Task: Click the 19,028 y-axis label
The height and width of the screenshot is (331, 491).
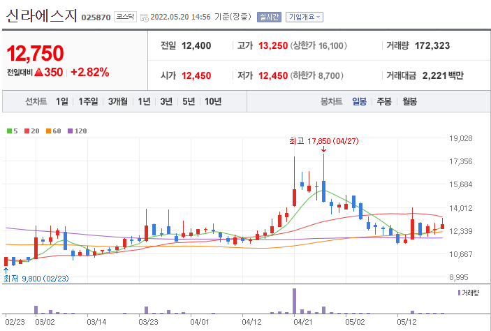Action: pyautogui.click(x=461, y=138)
